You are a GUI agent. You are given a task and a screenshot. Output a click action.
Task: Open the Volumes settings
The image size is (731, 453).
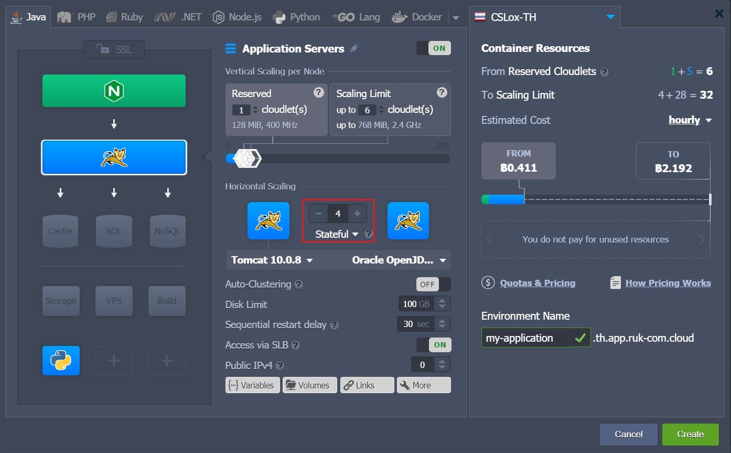pos(309,385)
